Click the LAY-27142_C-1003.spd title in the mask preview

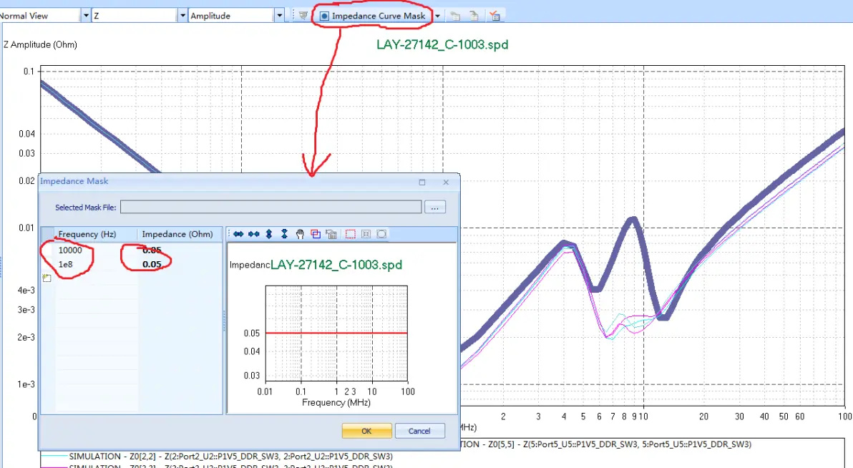click(336, 265)
